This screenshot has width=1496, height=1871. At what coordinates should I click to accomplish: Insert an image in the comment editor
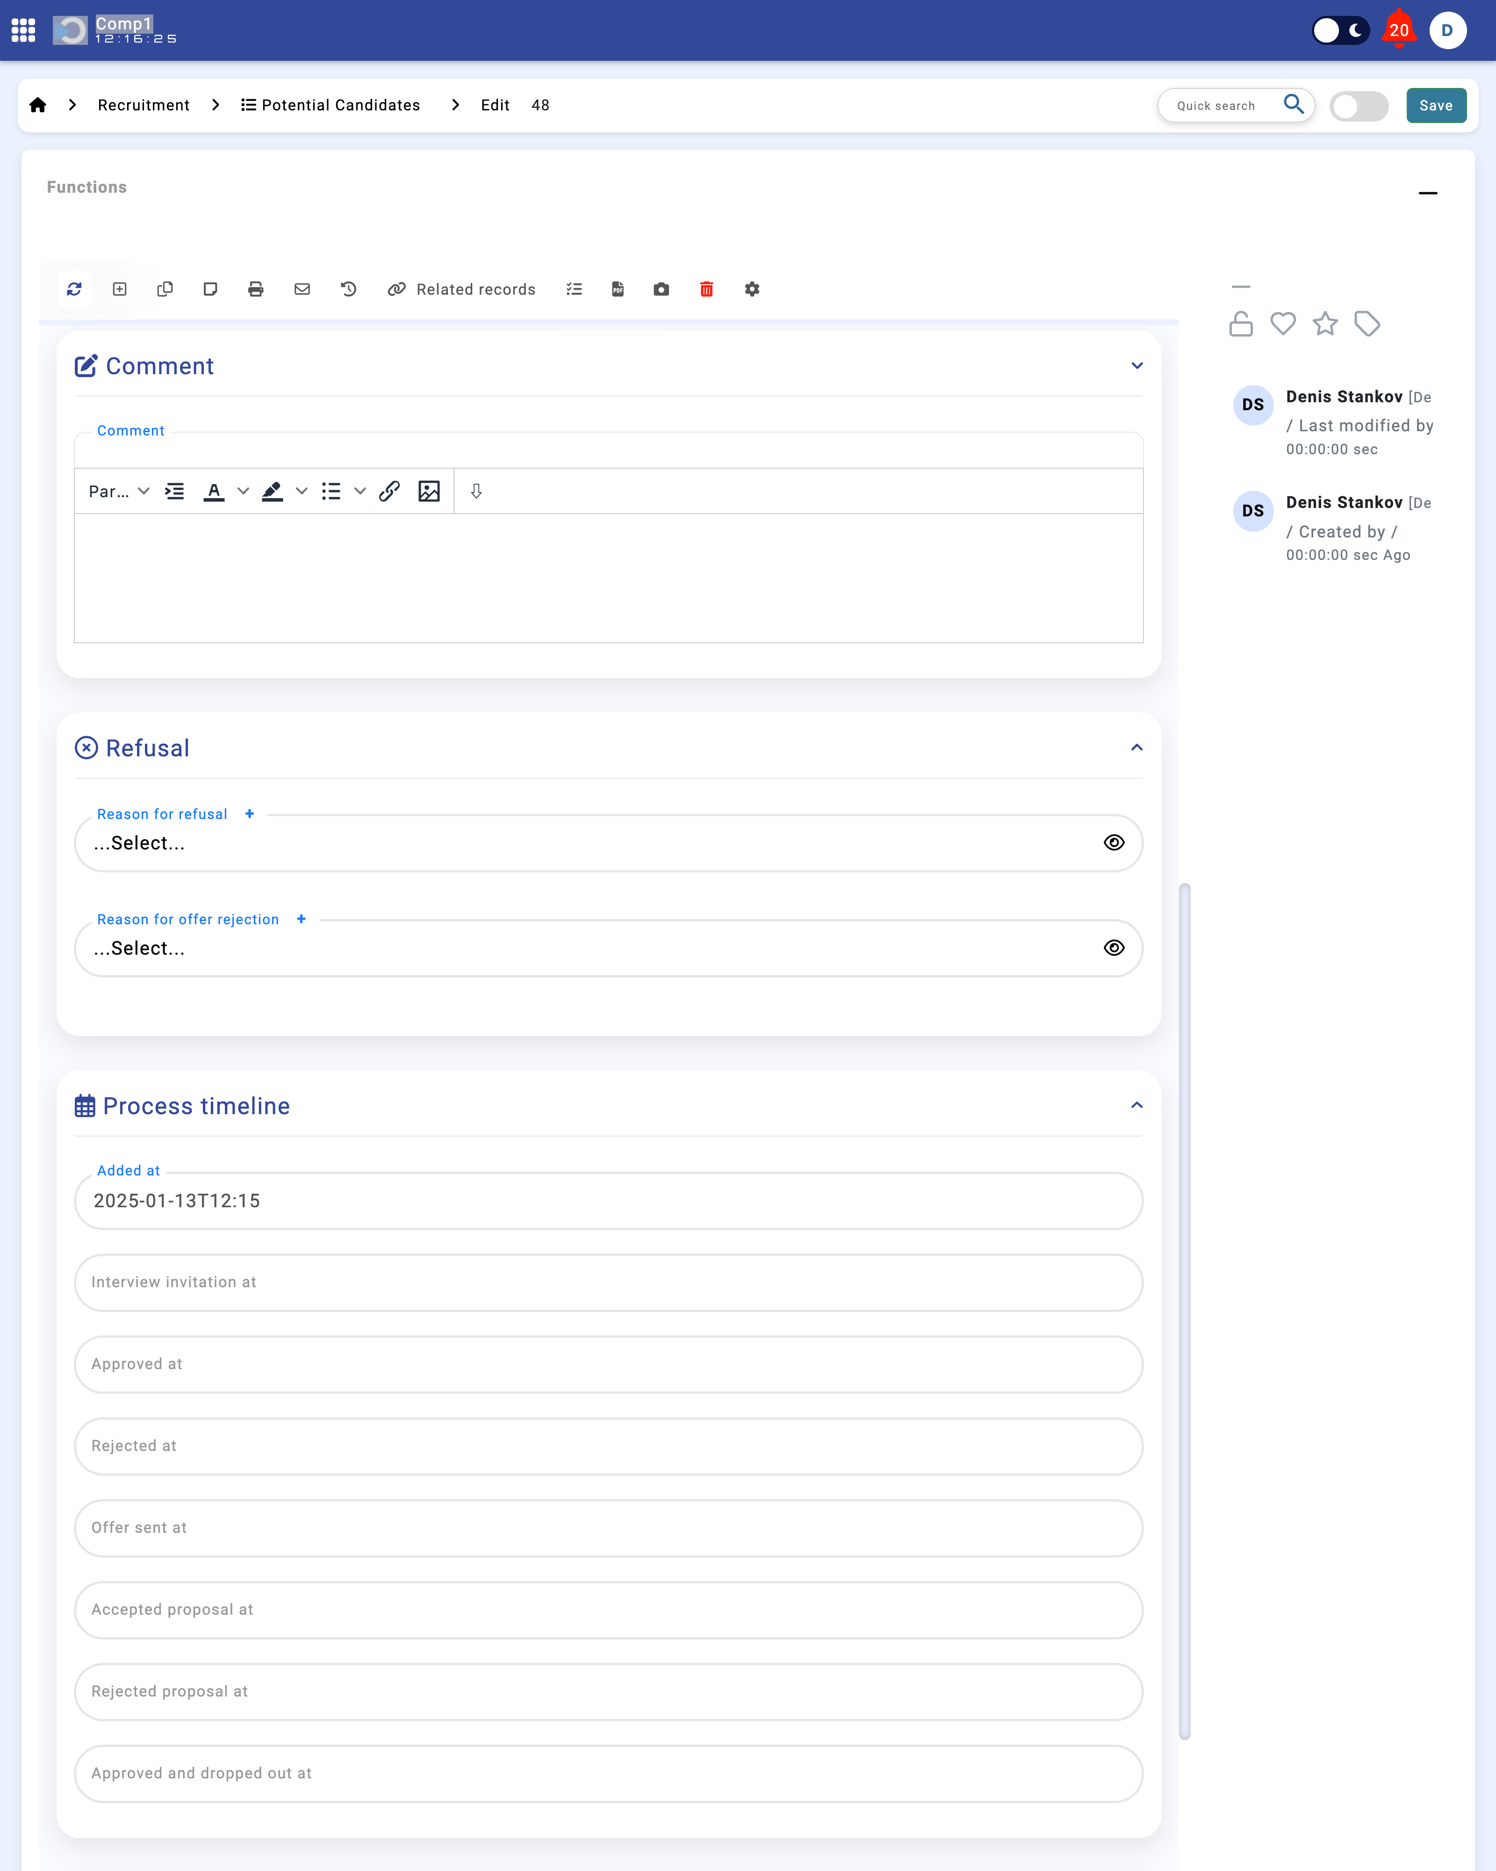tap(429, 491)
